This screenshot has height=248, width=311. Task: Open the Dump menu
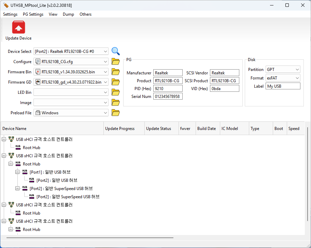click(68, 14)
